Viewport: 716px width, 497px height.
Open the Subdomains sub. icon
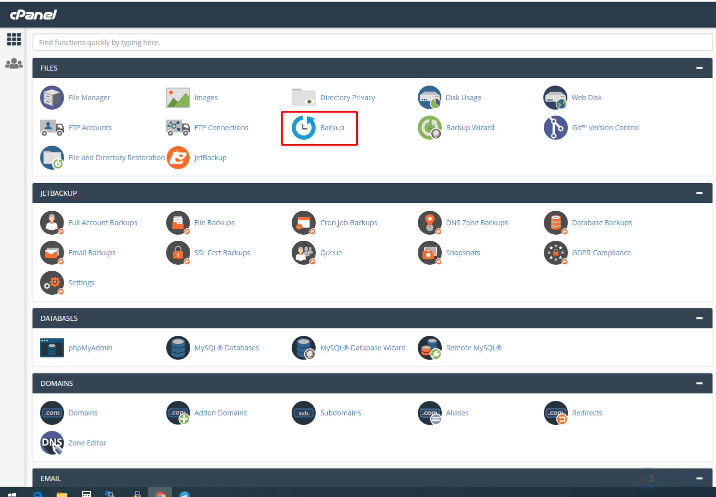(304, 413)
